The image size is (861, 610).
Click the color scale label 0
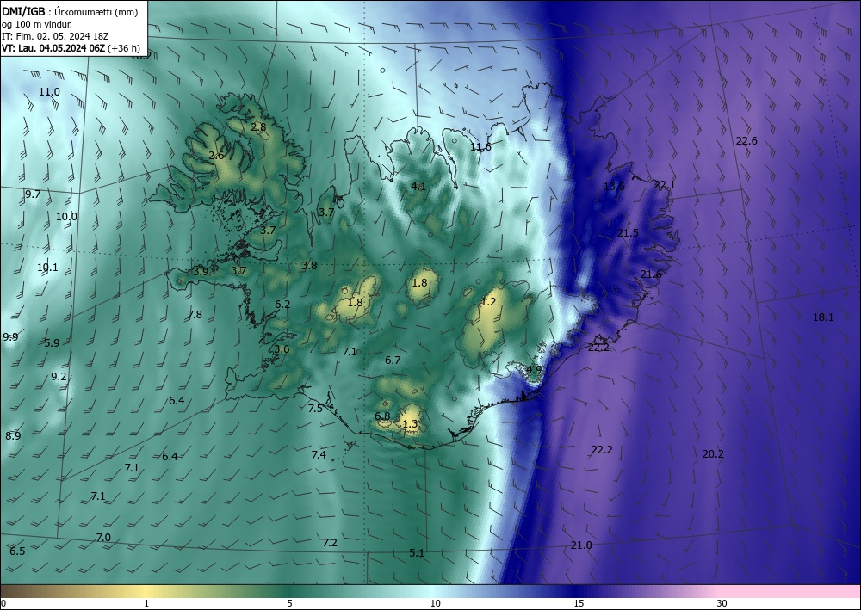click(3, 603)
